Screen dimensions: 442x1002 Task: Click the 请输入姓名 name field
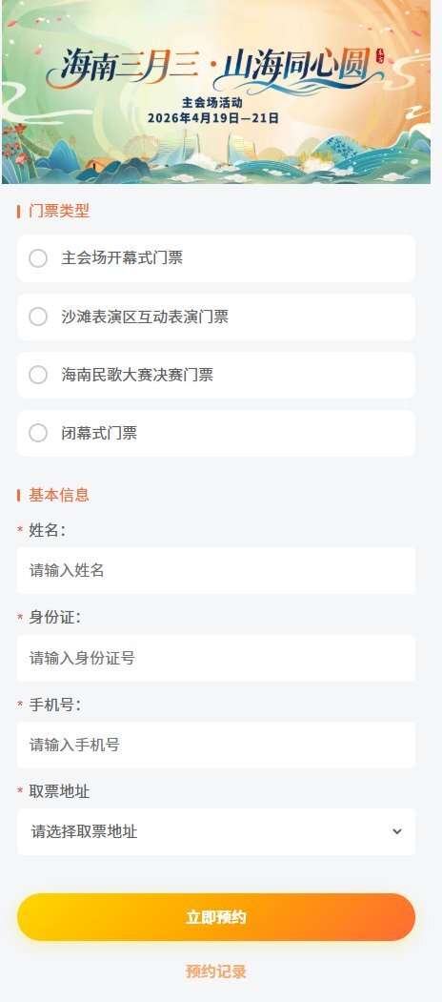216,571
